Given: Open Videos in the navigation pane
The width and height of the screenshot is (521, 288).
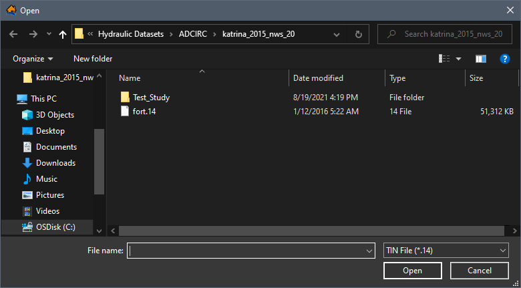Looking at the screenshot, I should pyautogui.click(x=41, y=211).
